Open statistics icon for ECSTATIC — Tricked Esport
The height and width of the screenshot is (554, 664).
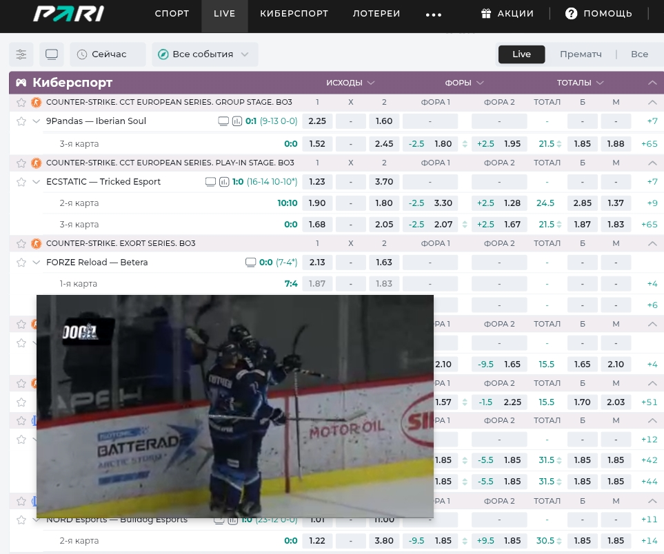coord(224,182)
